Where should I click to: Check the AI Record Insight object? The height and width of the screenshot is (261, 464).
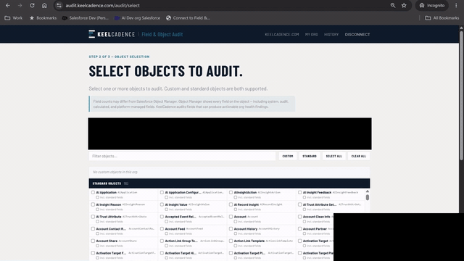coord(231,204)
